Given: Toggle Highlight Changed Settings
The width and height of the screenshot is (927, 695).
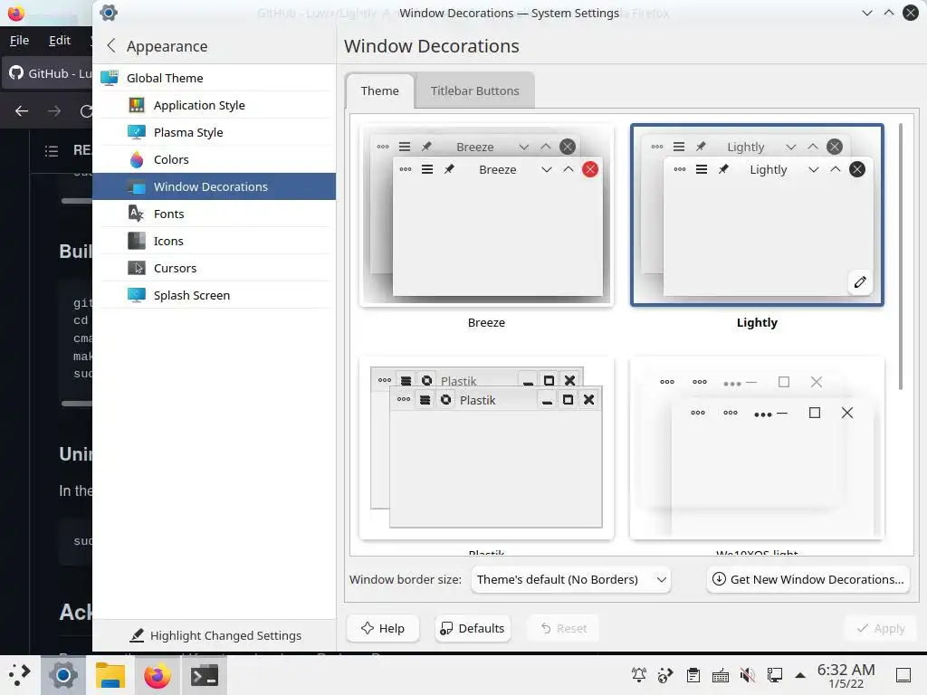Looking at the screenshot, I should point(215,636).
